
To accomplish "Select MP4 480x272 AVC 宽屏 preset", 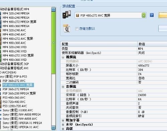I will coord(18,39).
